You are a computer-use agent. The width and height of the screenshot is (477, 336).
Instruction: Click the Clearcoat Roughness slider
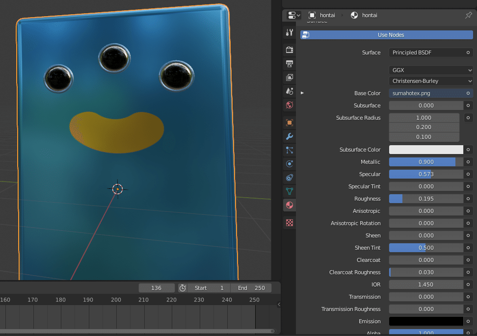[x=426, y=272]
